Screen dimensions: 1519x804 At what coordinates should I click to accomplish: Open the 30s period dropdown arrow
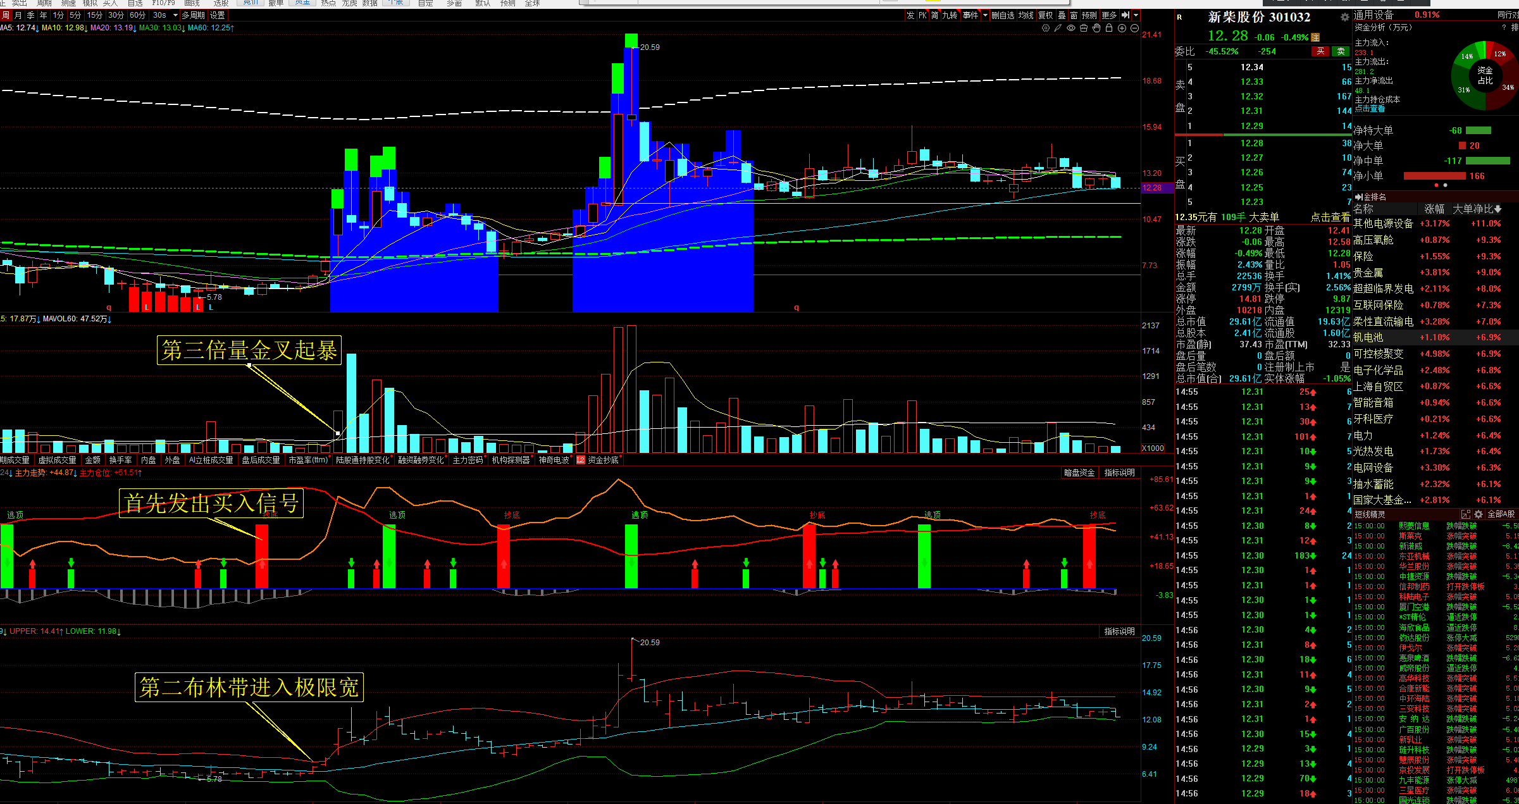tap(175, 15)
